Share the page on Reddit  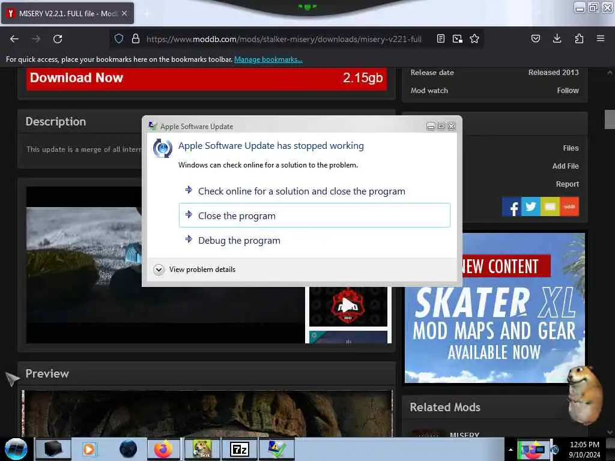tap(569, 206)
